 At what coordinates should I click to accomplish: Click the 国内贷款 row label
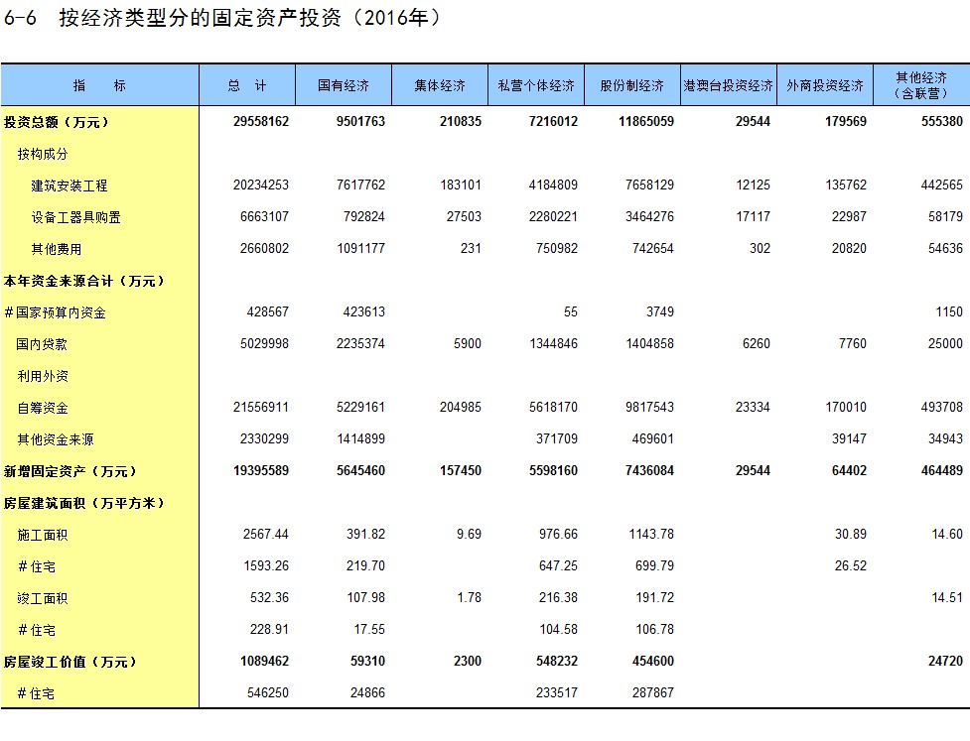tap(42, 344)
